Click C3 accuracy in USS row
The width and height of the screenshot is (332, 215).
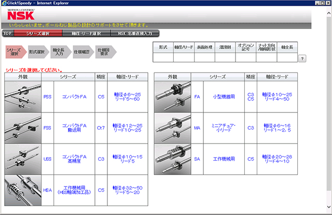tap(101, 159)
